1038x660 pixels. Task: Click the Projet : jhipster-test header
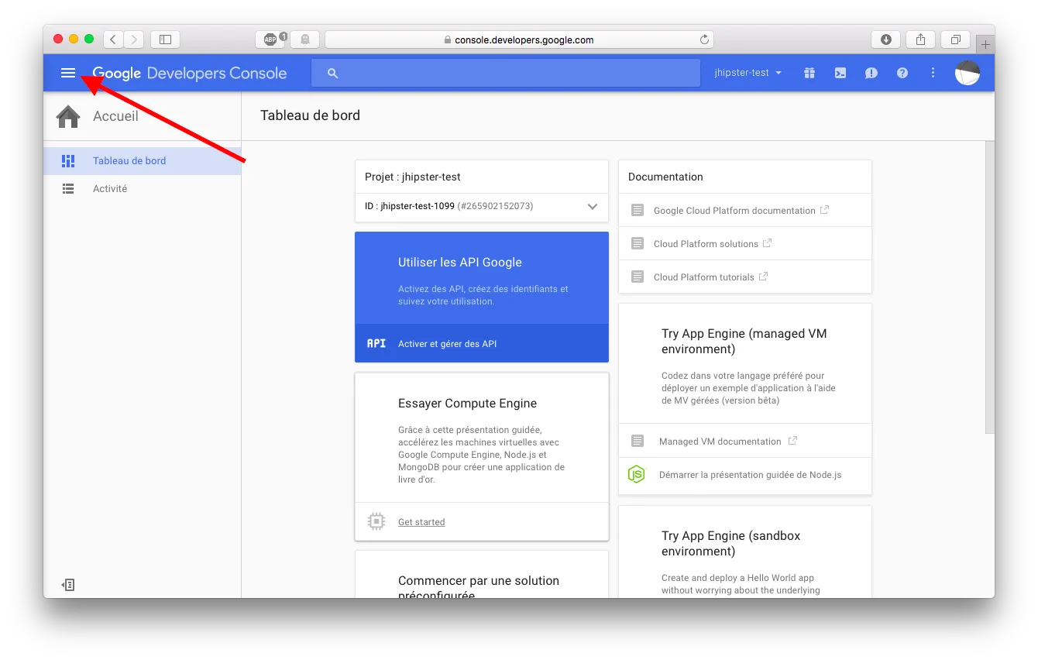[x=413, y=177]
